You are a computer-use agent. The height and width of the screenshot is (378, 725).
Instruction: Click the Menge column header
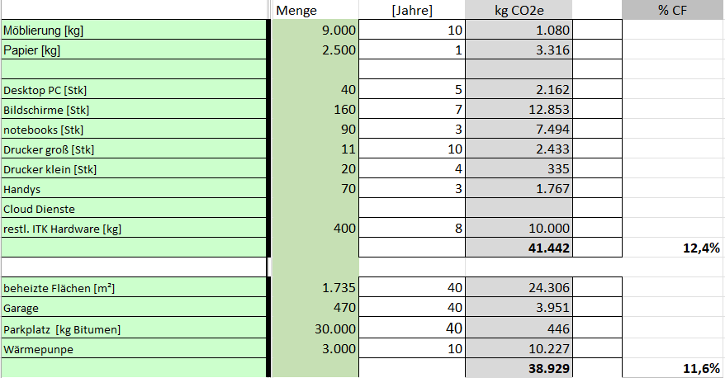coord(315,10)
